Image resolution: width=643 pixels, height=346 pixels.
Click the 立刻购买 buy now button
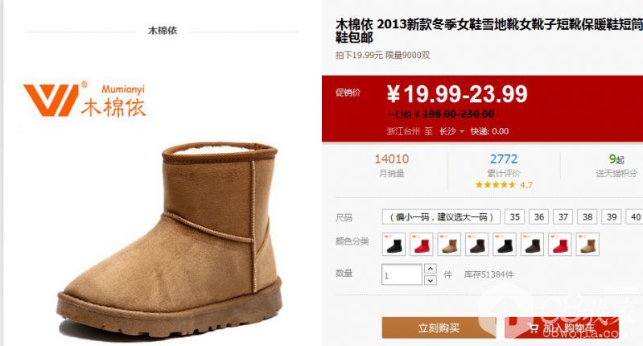439,327
